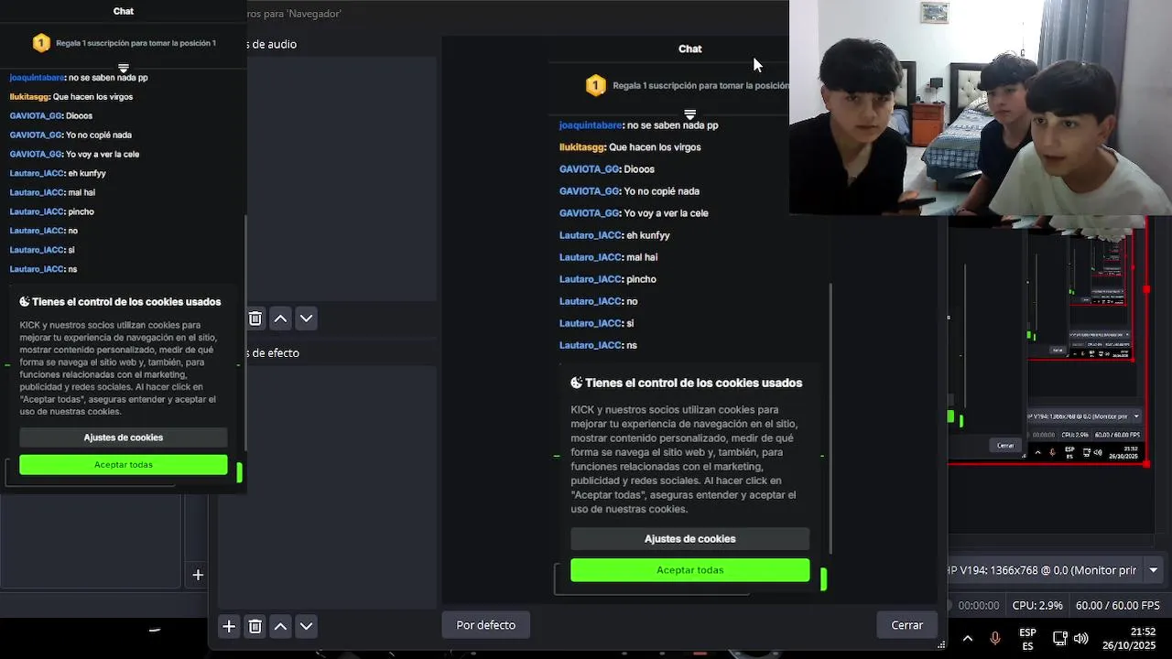
Task: Move the audio filter up in list
Action: 281,319
